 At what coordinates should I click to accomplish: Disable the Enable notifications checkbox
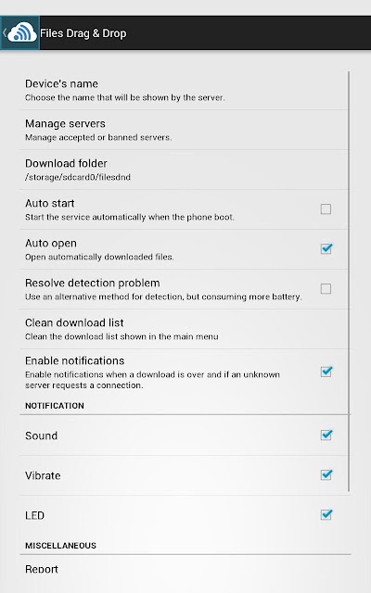point(326,372)
